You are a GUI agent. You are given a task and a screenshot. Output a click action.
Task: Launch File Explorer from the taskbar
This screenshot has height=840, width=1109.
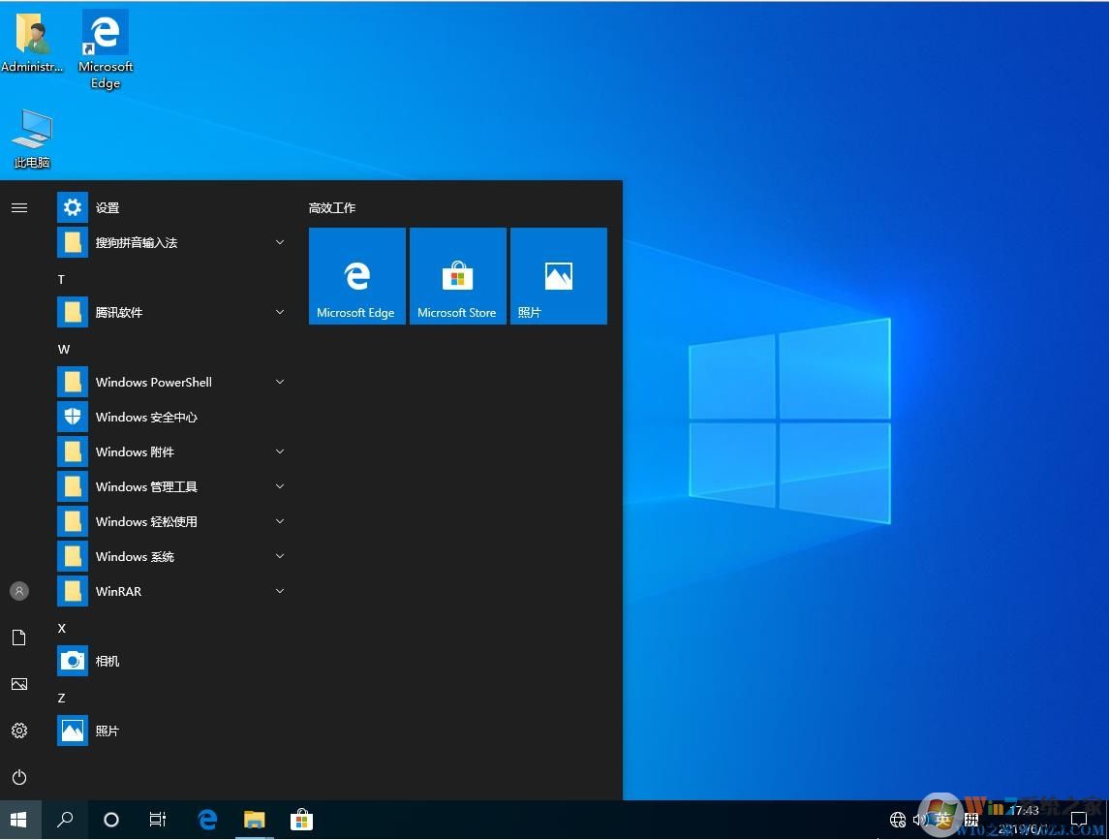tap(254, 820)
